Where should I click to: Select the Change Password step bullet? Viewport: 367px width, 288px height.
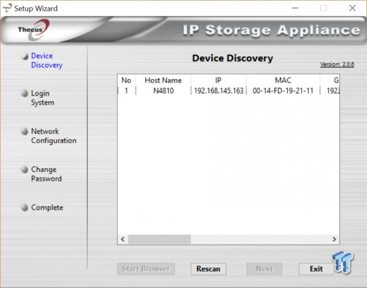[24, 169]
